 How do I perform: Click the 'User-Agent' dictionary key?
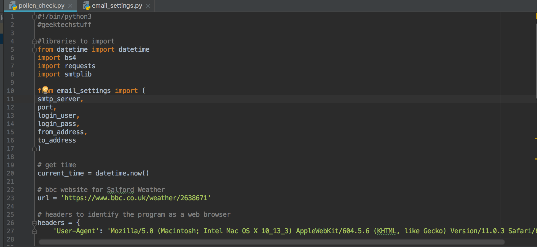click(76, 231)
